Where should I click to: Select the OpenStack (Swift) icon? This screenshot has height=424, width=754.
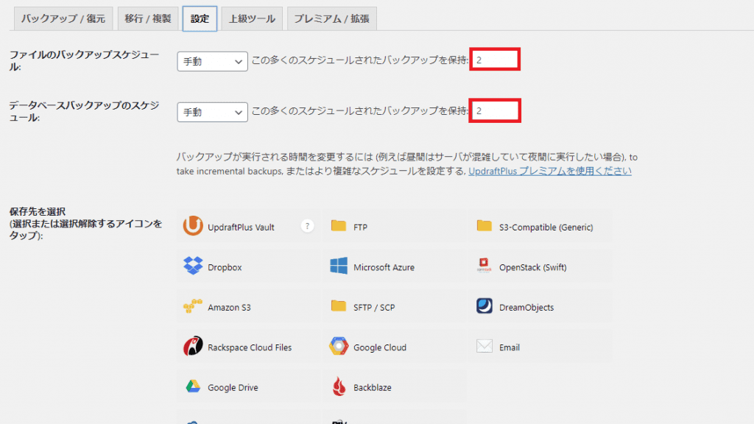485,267
